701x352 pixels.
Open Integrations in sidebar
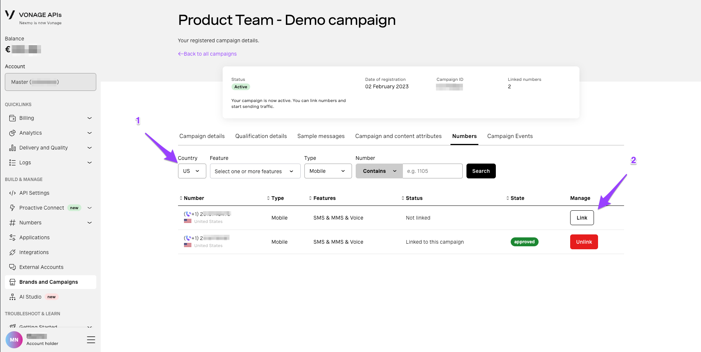click(51, 252)
